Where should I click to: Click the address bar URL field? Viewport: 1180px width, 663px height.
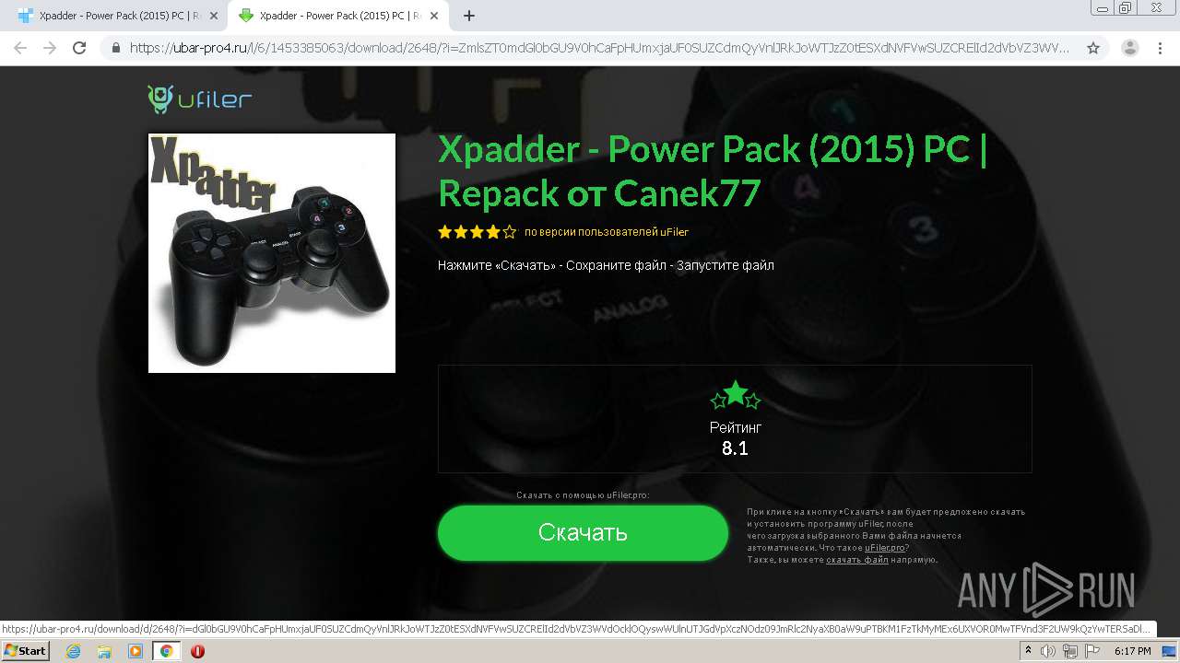coord(599,48)
